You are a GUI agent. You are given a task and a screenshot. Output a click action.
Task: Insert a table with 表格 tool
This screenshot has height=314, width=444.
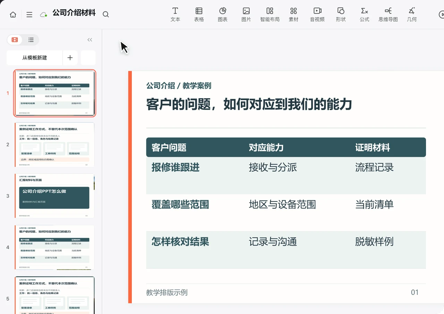199,14
